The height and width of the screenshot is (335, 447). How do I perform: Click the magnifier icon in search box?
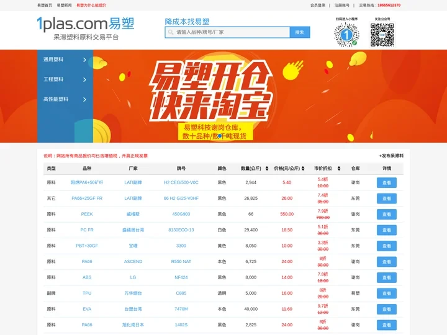pos(171,32)
